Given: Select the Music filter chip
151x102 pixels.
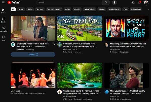Looking at the screenshot, I should point(21,9).
